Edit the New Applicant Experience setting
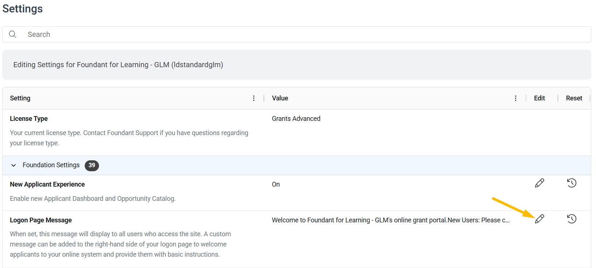Image resolution: width=596 pixels, height=268 pixels. [x=539, y=183]
